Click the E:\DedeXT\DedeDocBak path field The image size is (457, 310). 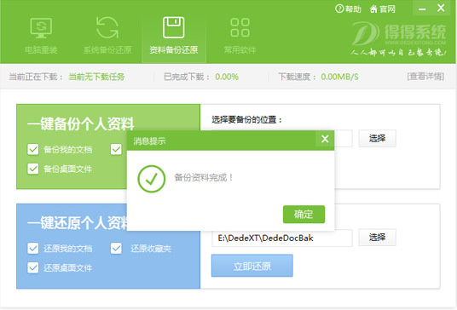click(x=282, y=238)
